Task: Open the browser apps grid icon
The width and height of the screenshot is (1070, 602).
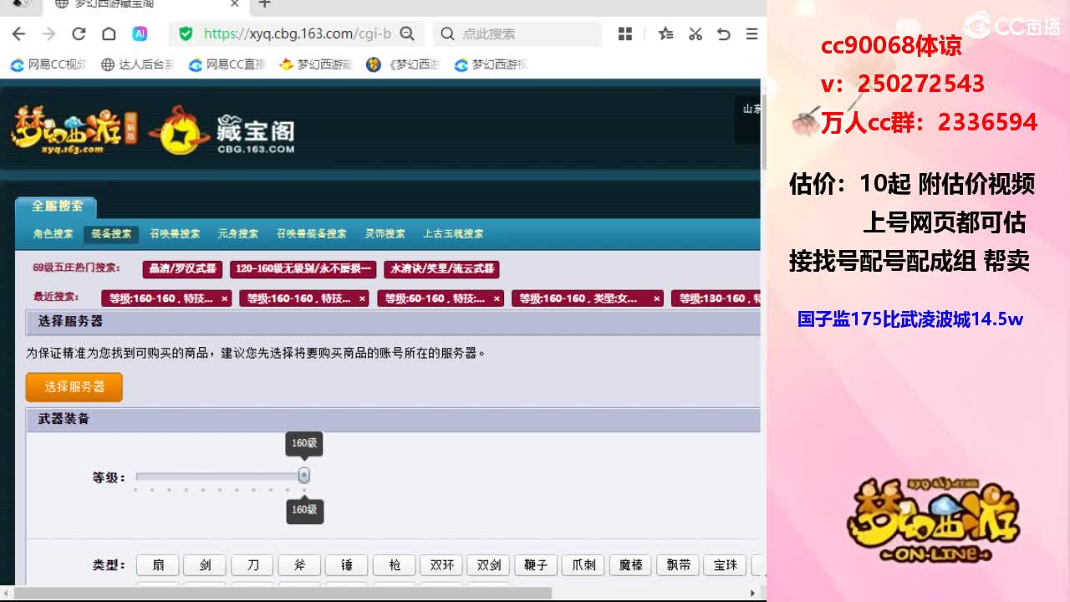Action: [625, 33]
